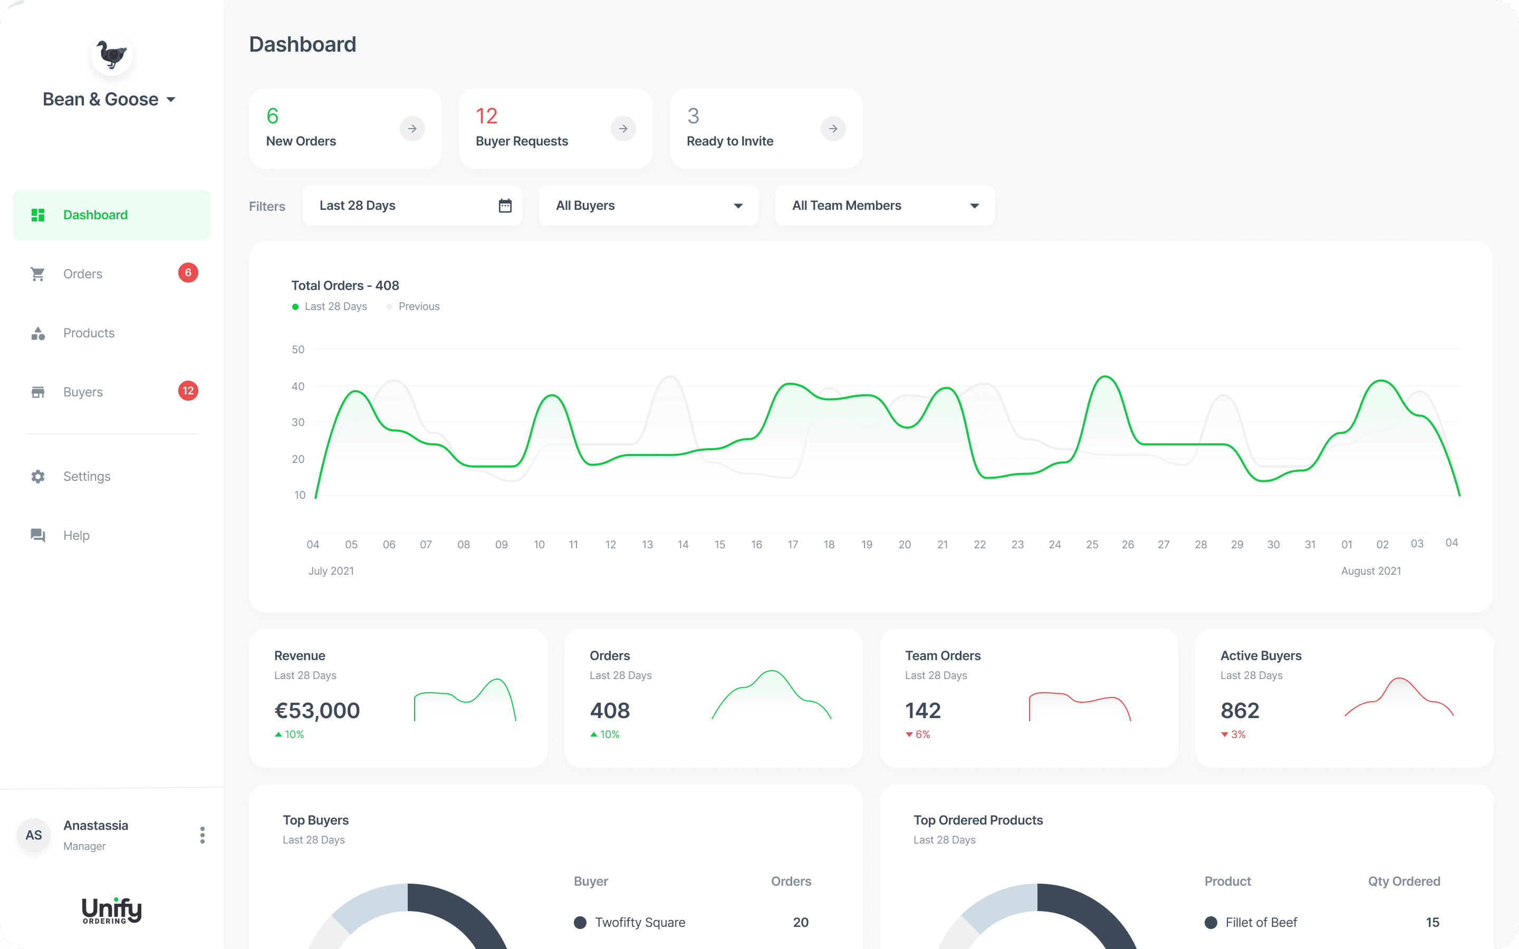Open the Products sidebar section
1519x949 pixels.
(x=112, y=333)
